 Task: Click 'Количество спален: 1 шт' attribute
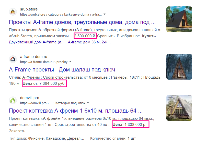[113, 138]
